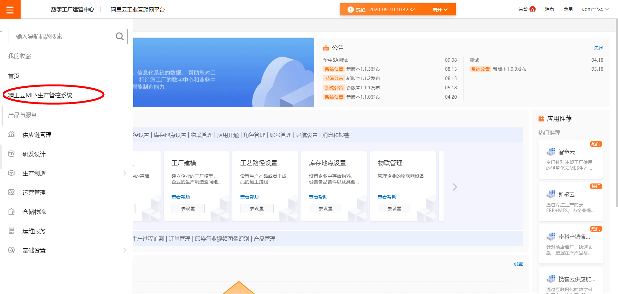Click the 运维服务 sidebar icon
The height and width of the screenshot is (294, 618).
12,231
